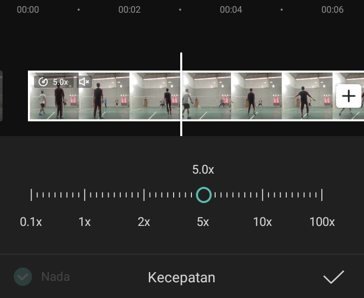Click the white playhead line
This screenshot has height=298, width=364.
point(181,94)
